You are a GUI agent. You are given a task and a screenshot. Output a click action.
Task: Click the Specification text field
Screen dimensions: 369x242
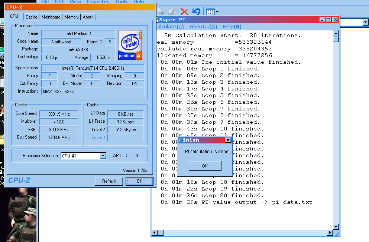pyautogui.click(x=93, y=68)
